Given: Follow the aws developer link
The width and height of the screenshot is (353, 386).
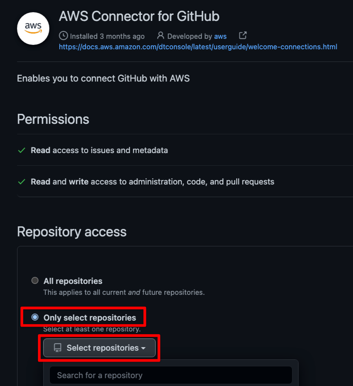Looking at the screenshot, I should (220, 36).
